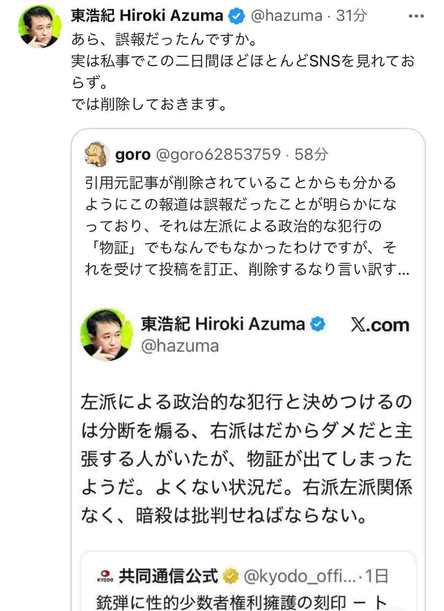The width and height of the screenshot is (444, 611).
Task: Click the X.com logo in the embedded post
Action: pyautogui.click(x=380, y=326)
